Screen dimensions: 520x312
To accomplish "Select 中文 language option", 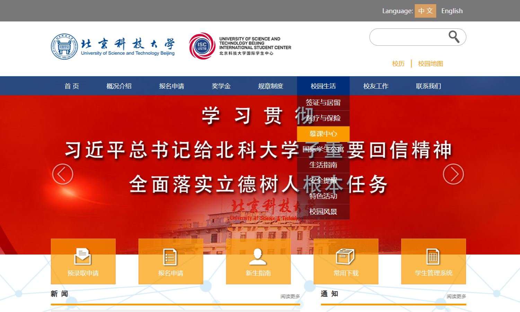I will tap(425, 11).
